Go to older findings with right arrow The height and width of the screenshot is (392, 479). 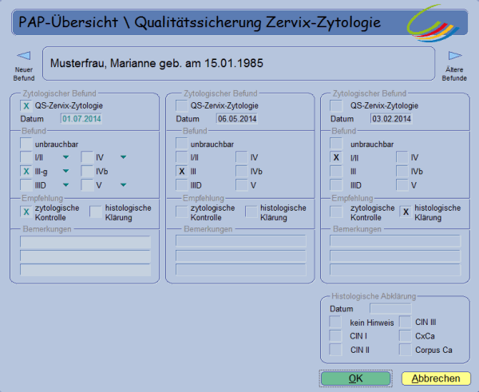tap(455, 56)
